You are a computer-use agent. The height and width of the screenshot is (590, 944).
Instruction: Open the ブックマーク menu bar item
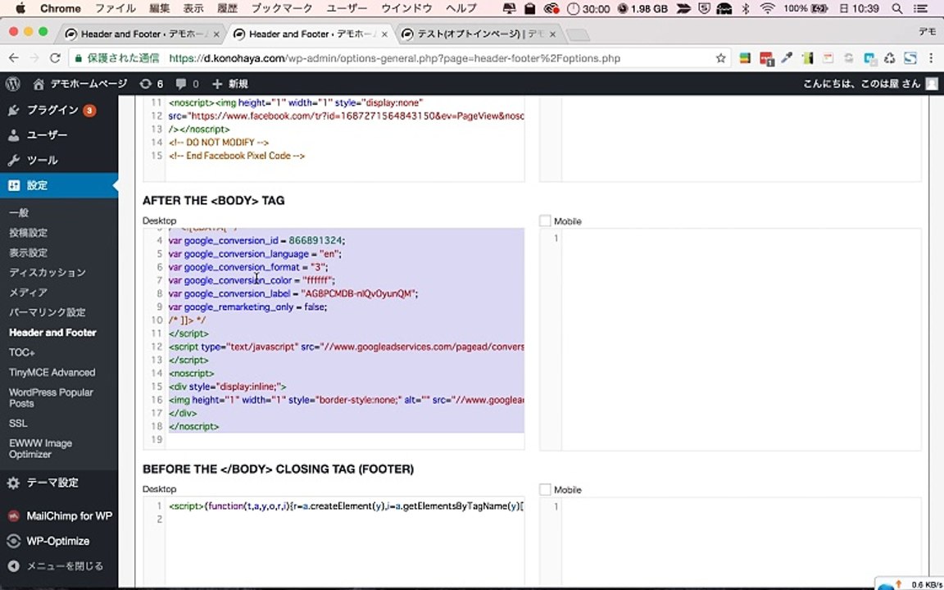[281, 8]
